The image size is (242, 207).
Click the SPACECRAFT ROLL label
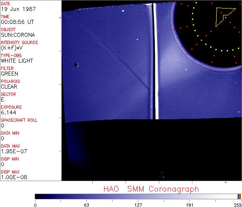[x=19, y=120]
